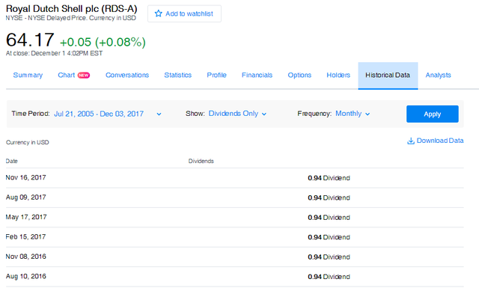Viewport: 479px width, 288px height.
Task: Click the 0.94 Dividend value for Nov 08, 2016
Action: pos(329,257)
